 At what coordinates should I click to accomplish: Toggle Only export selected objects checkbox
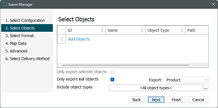[x=112, y=72]
